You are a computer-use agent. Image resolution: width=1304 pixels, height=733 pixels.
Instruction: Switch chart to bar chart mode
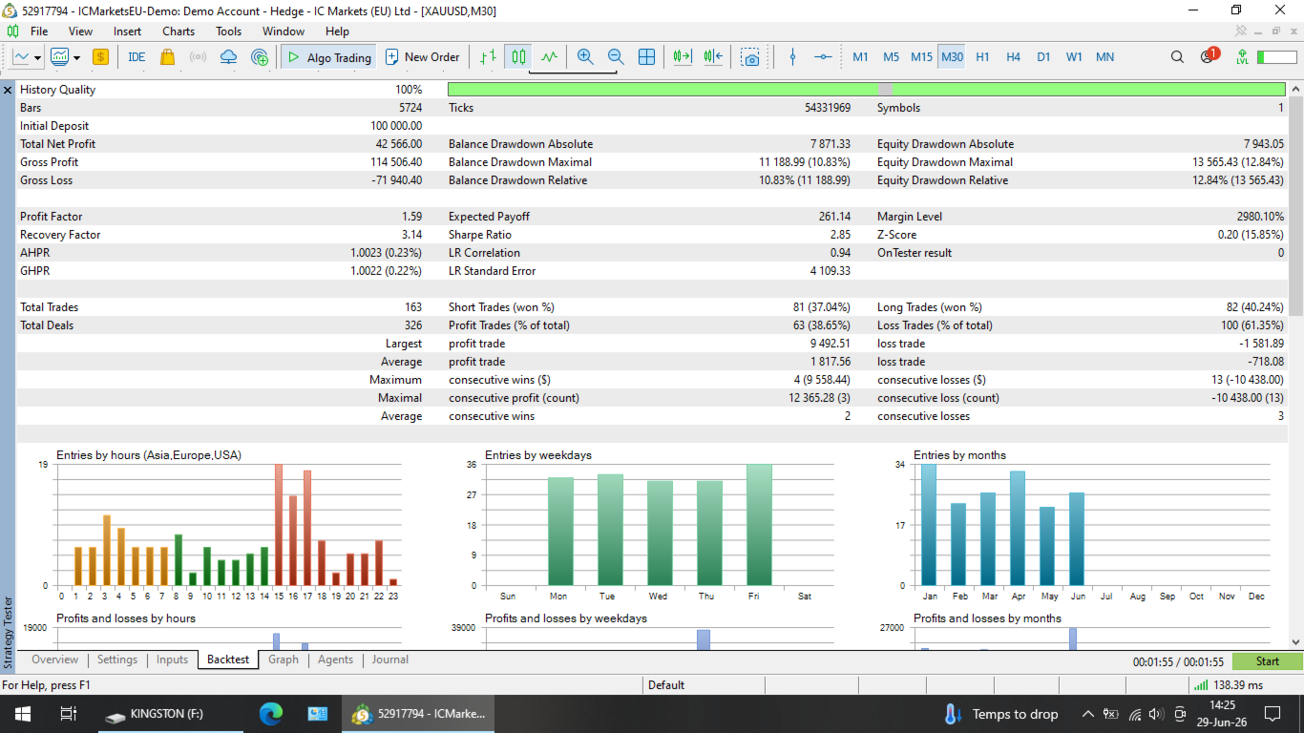point(488,57)
